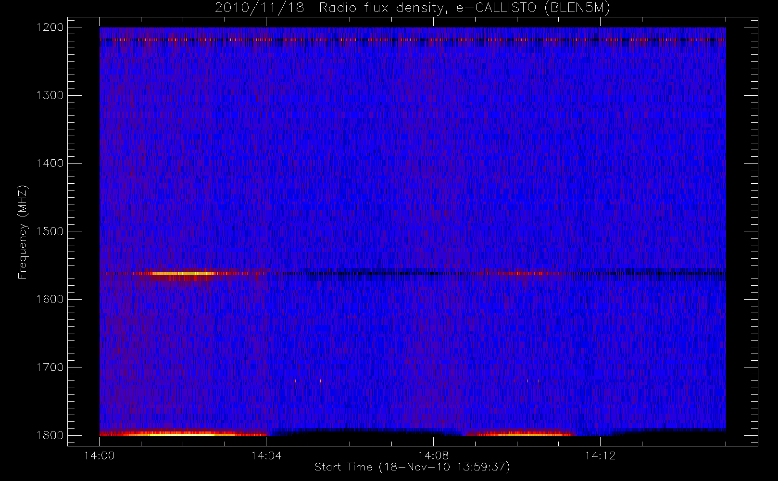Click the 1400 frequency tick label

click(x=50, y=164)
